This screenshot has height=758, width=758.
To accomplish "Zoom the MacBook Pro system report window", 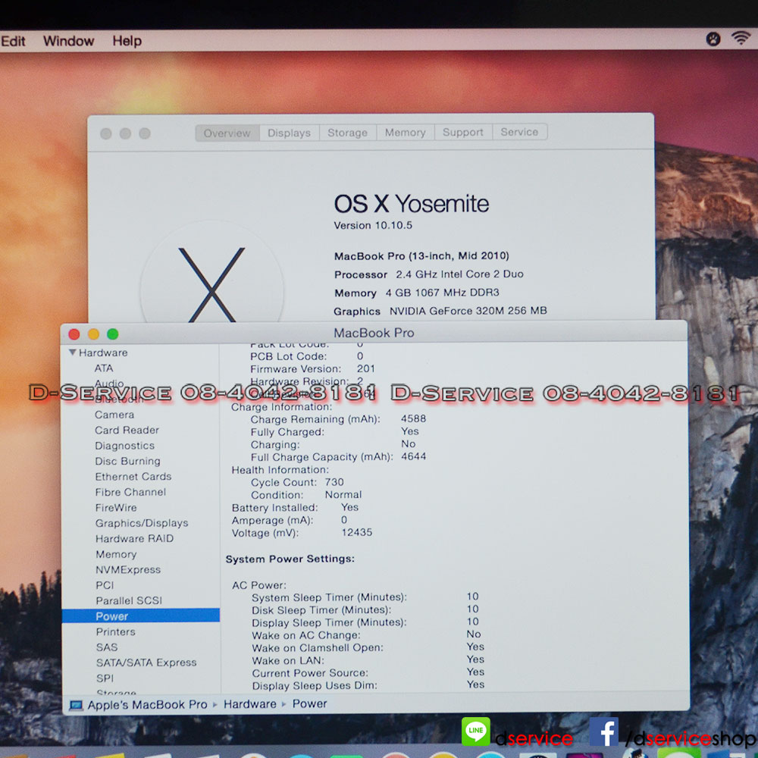I will pyautogui.click(x=113, y=334).
